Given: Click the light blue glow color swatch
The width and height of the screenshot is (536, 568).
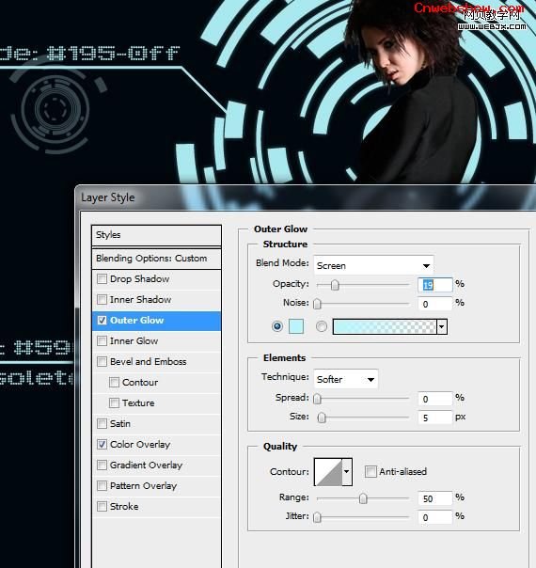Looking at the screenshot, I should [296, 326].
